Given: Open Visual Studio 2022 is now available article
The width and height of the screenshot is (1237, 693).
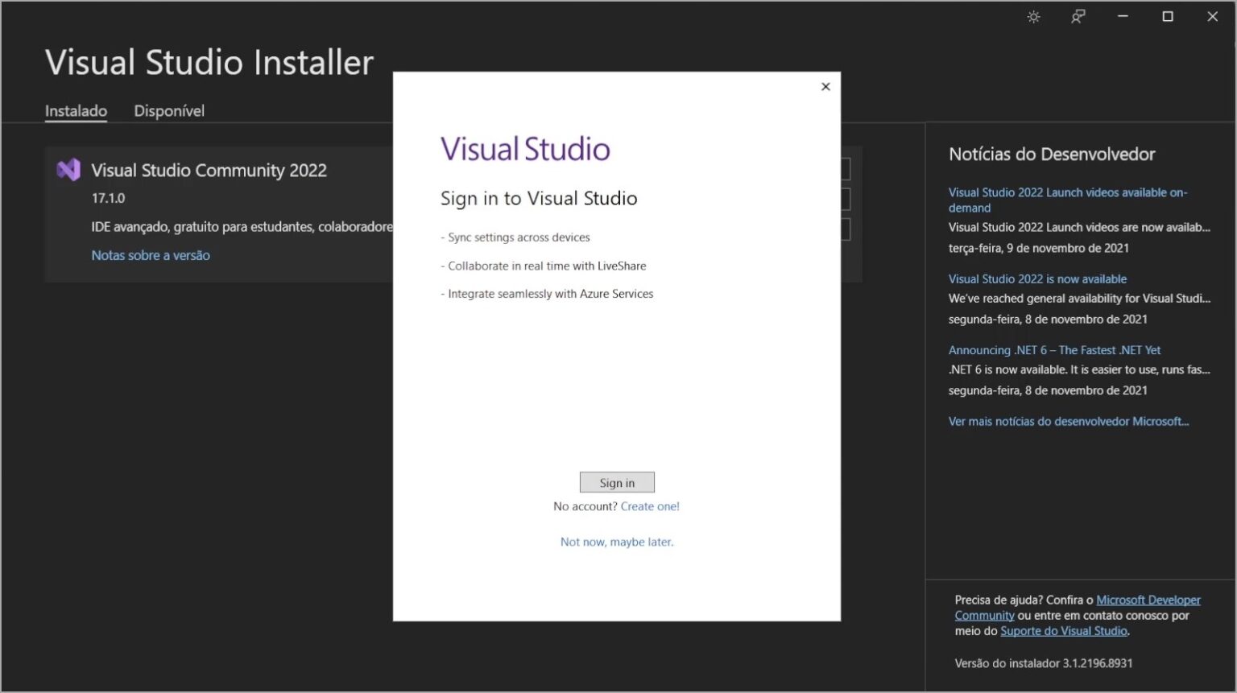Looking at the screenshot, I should point(1037,278).
